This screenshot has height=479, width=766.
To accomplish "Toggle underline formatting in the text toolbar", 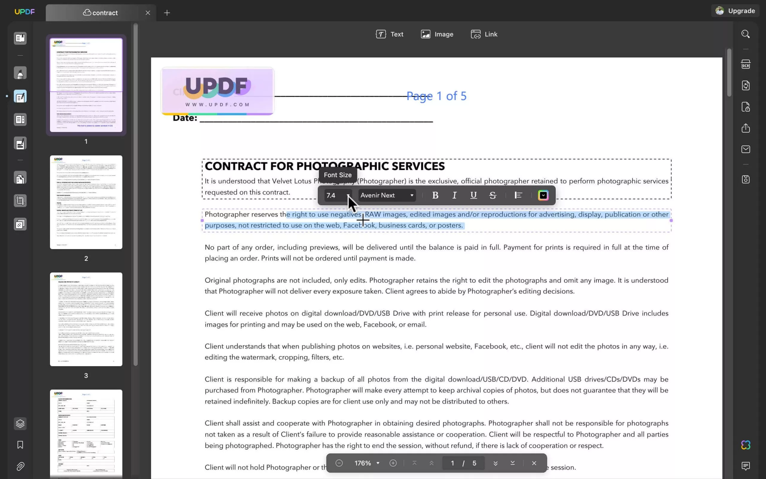I will click(x=473, y=195).
